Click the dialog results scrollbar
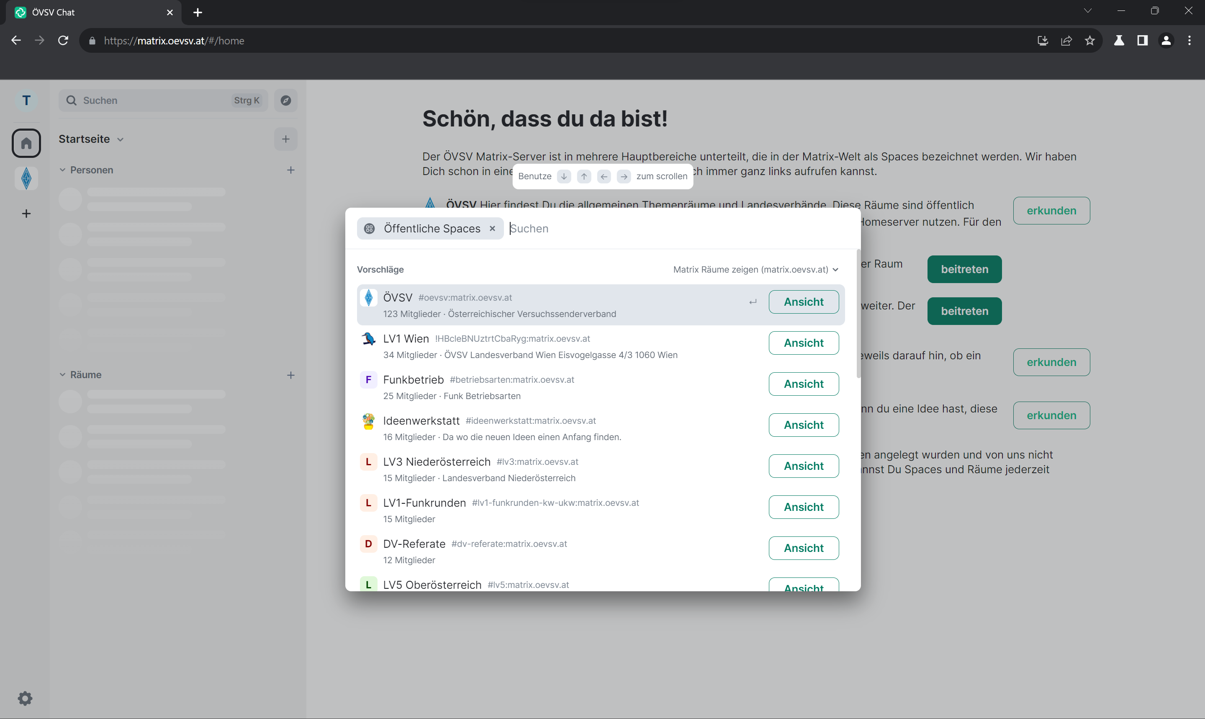Viewport: 1205px width, 719px height. click(x=858, y=314)
